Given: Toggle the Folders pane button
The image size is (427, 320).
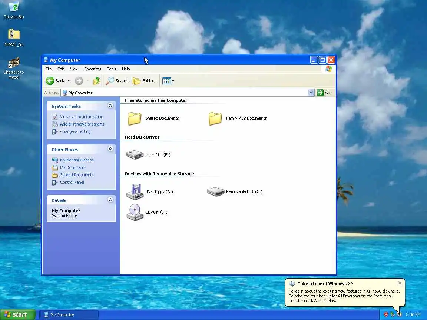Looking at the screenshot, I should [144, 81].
